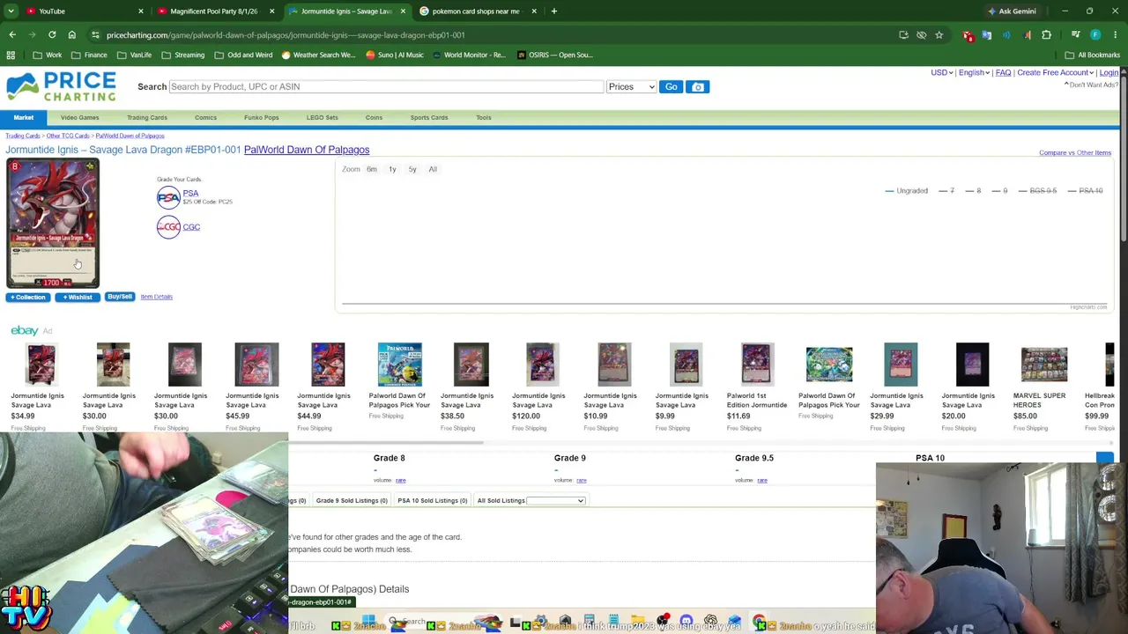1128x634 pixels.
Task: Open a new browser tab
Action: pyautogui.click(x=554, y=11)
